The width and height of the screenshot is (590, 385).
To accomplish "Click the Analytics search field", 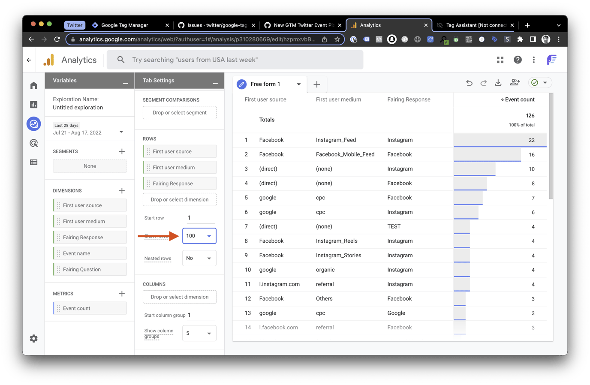I will point(235,60).
